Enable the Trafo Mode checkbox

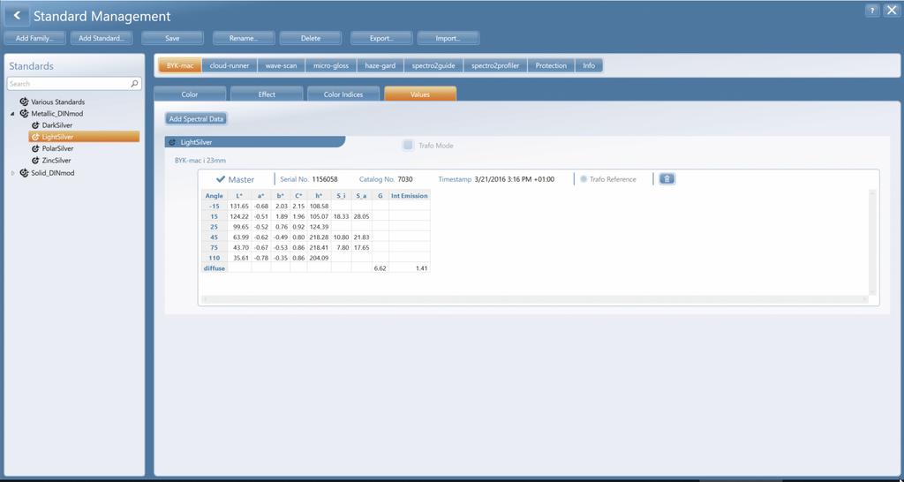[x=408, y=146]
